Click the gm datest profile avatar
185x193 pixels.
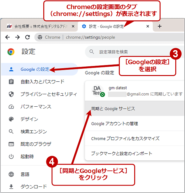(98, 91)
